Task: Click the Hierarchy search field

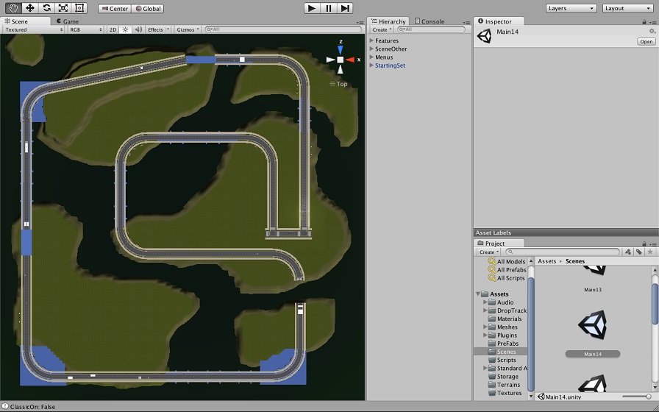Action: (x=431, y=29)
